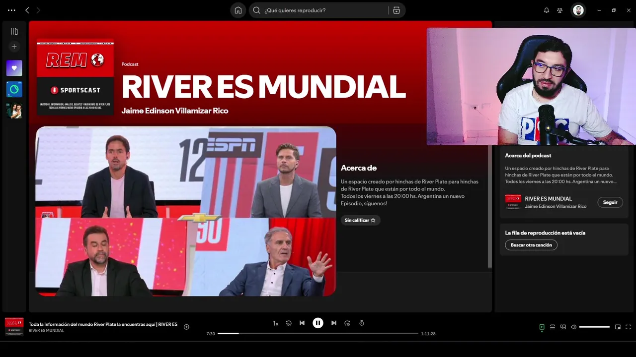Screen dimensions: 636x357
Task: Open Browse icon beside search field
Action: (397, 10)
